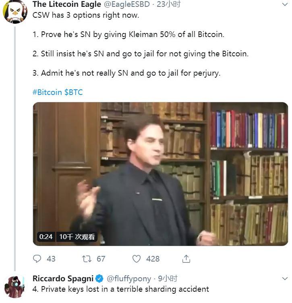Click the 0:24 video duration badge
Image resolution: width=292 pixels, height=303 pixels.
click(x=46, y=237)
